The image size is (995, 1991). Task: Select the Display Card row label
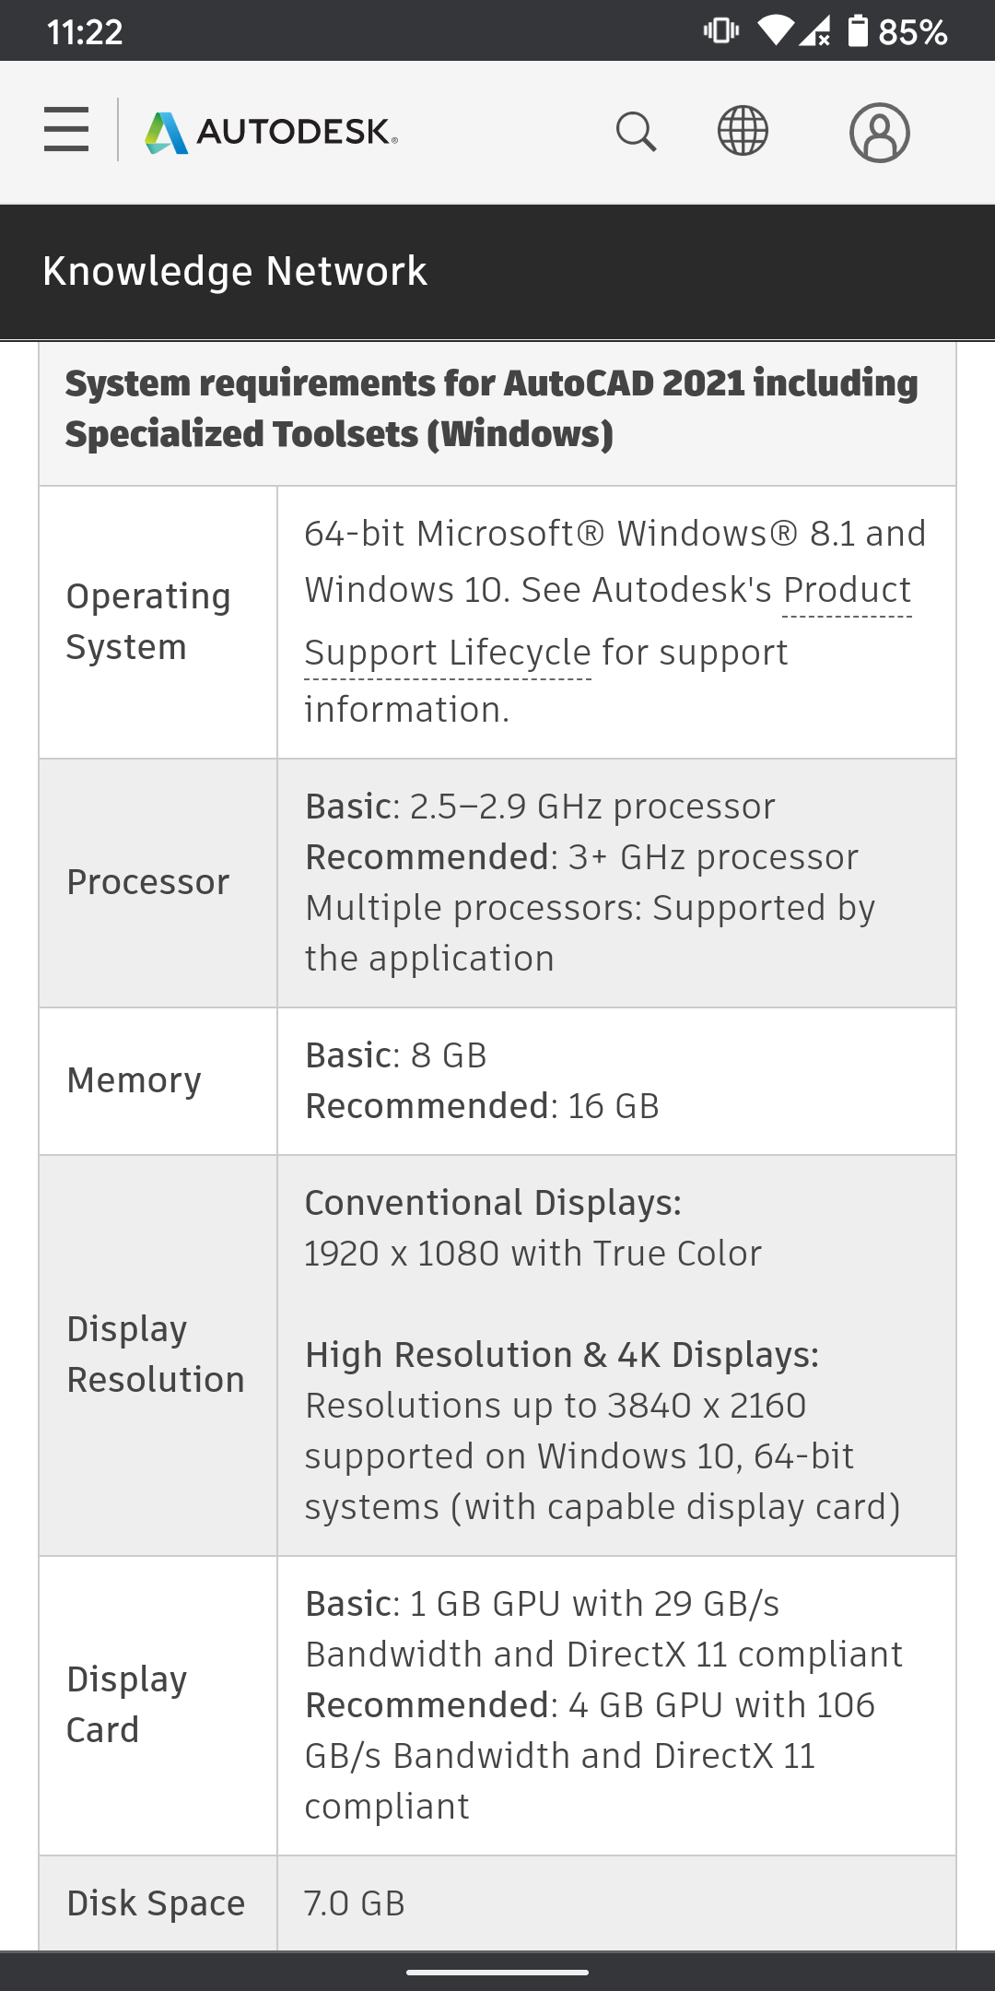(x=127, y=1705)
